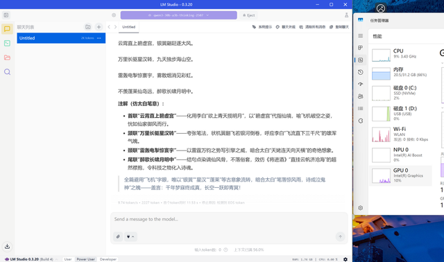Screen dimensions: 444x262
Task: Open Task Manager settings gear
Action: (361, 208)
